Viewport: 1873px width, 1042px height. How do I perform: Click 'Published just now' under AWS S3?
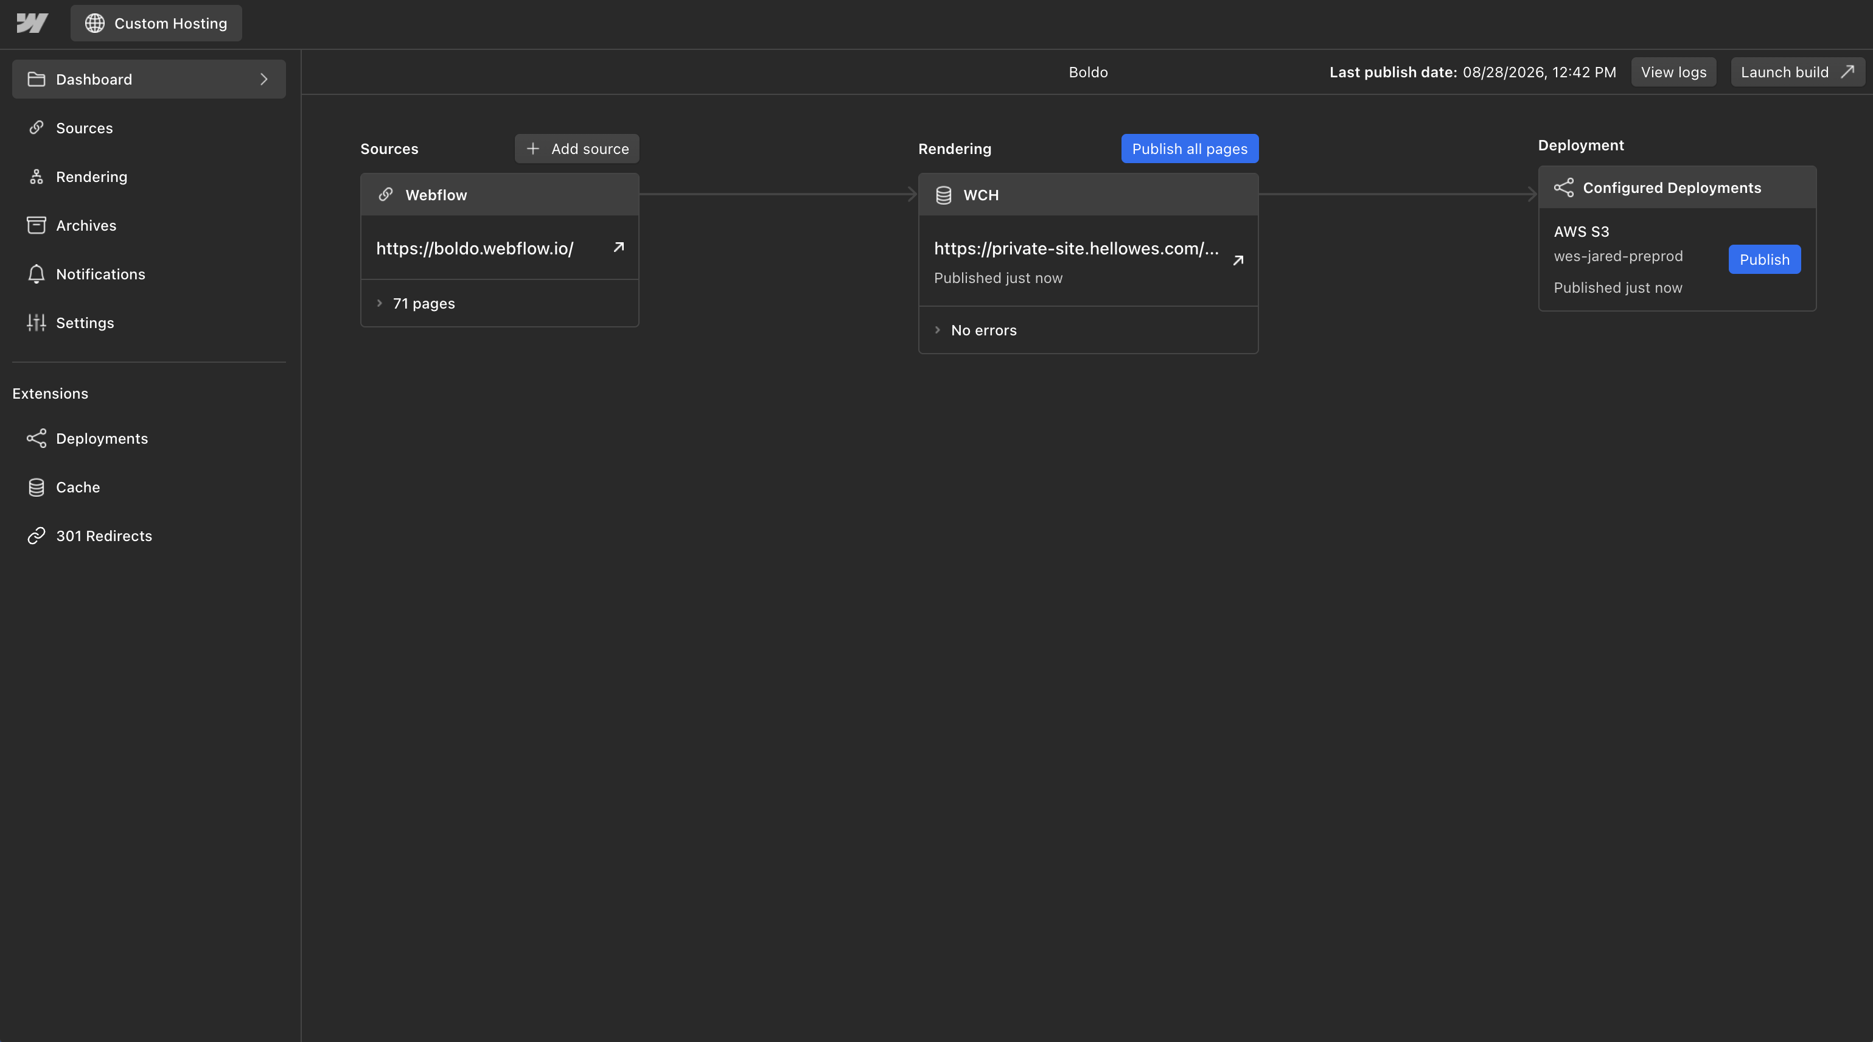1618,288
